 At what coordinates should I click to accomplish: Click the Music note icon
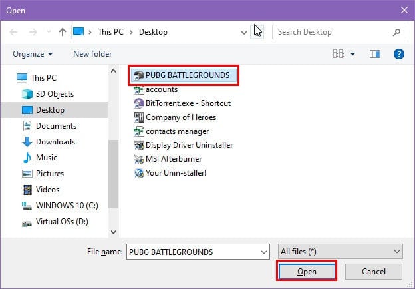click(x=27, y=158)
